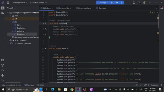
Task: Change 4 spaces indent setting
Action: click(154, 85)
